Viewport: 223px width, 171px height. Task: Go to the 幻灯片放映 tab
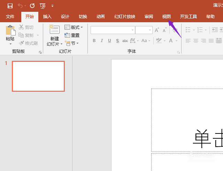pyautogui.click(x=125, y=17)
